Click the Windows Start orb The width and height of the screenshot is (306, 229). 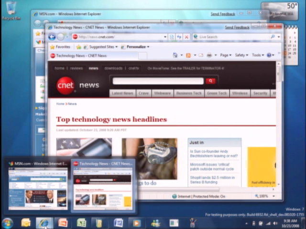8,223
